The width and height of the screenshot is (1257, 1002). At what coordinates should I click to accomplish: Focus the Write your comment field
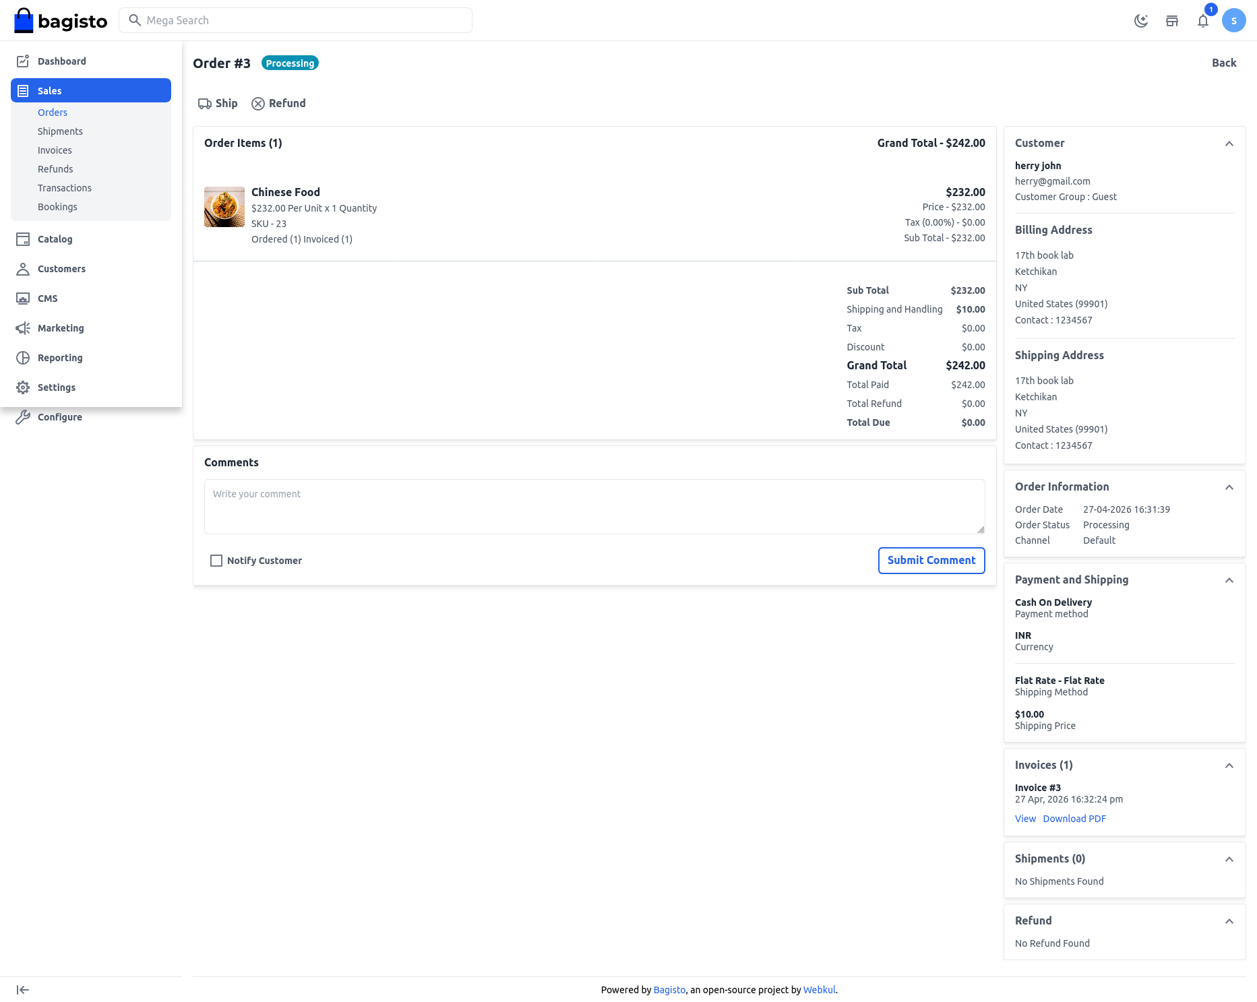click(x=594, y=507)
